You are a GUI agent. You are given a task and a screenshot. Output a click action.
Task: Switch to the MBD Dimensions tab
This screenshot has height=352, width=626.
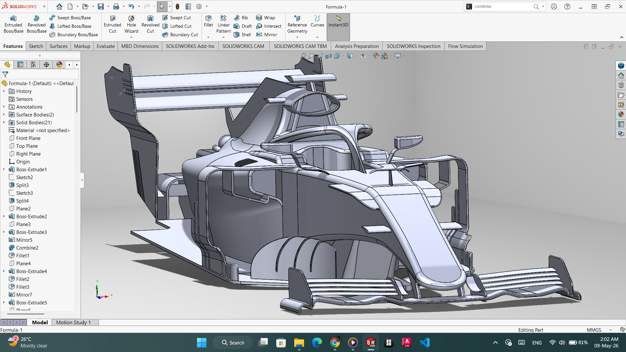tap(140, 46)
